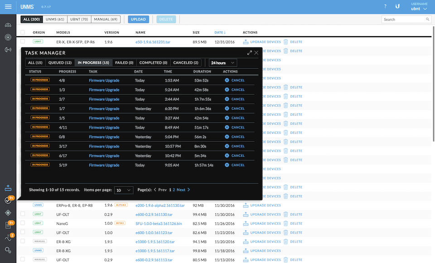Switch to COMPLETED (0) tasks tab
Screen dimensions: 435x263
153,63
